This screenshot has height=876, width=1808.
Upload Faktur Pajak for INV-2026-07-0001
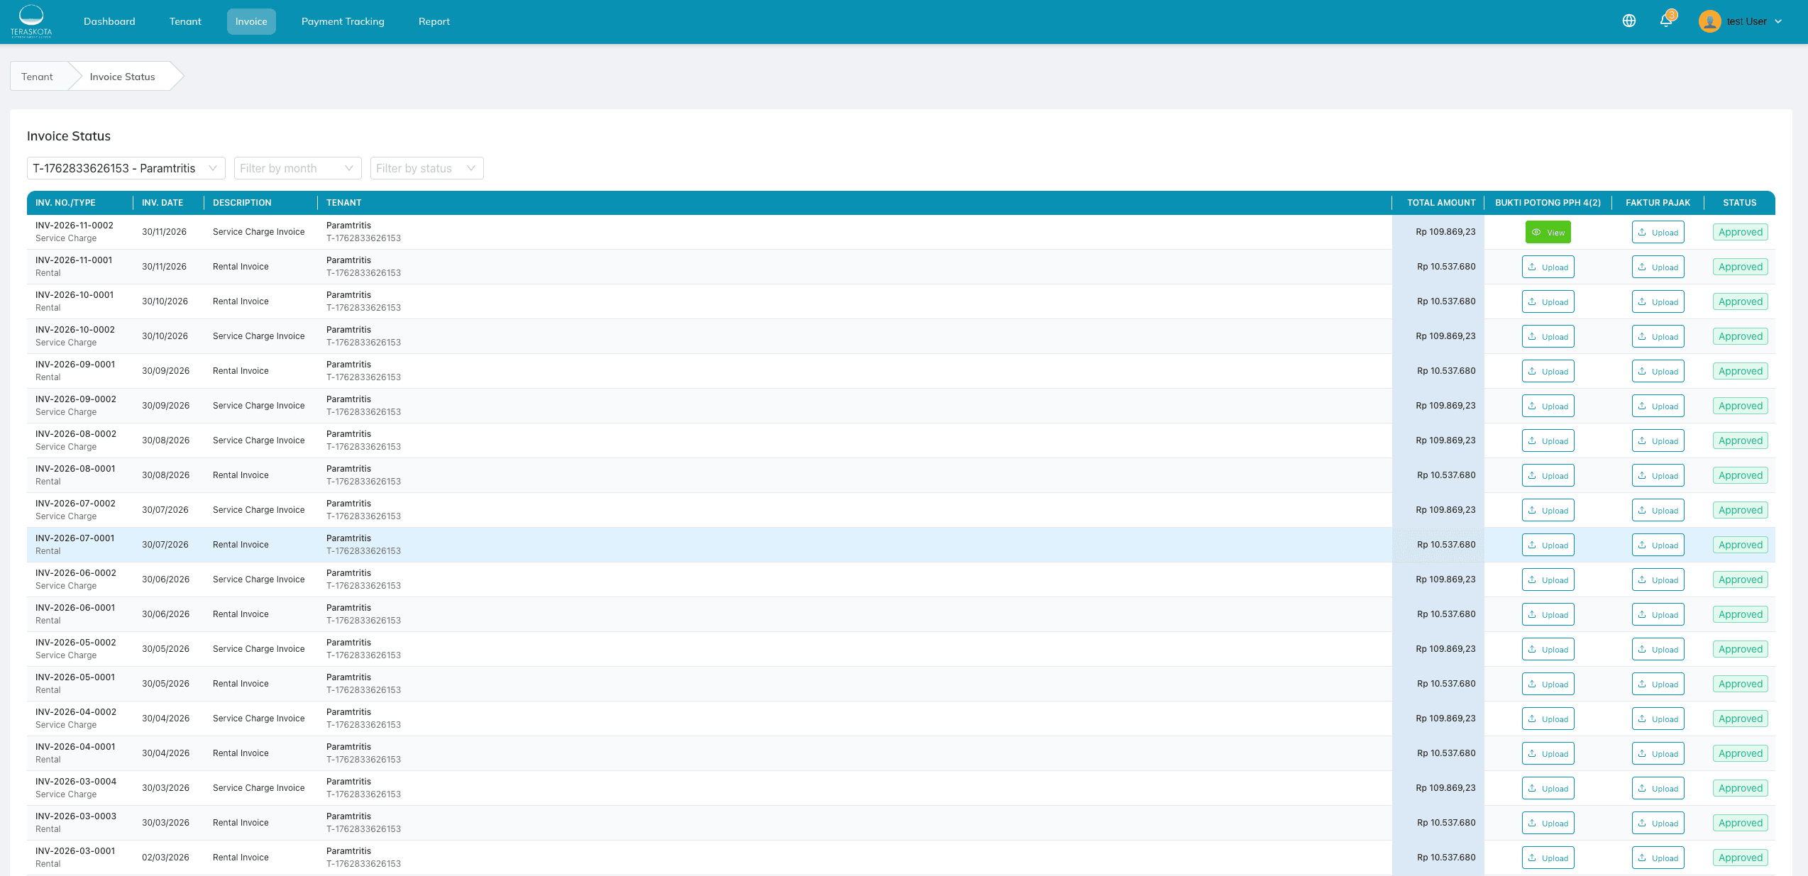[1658, 545]
